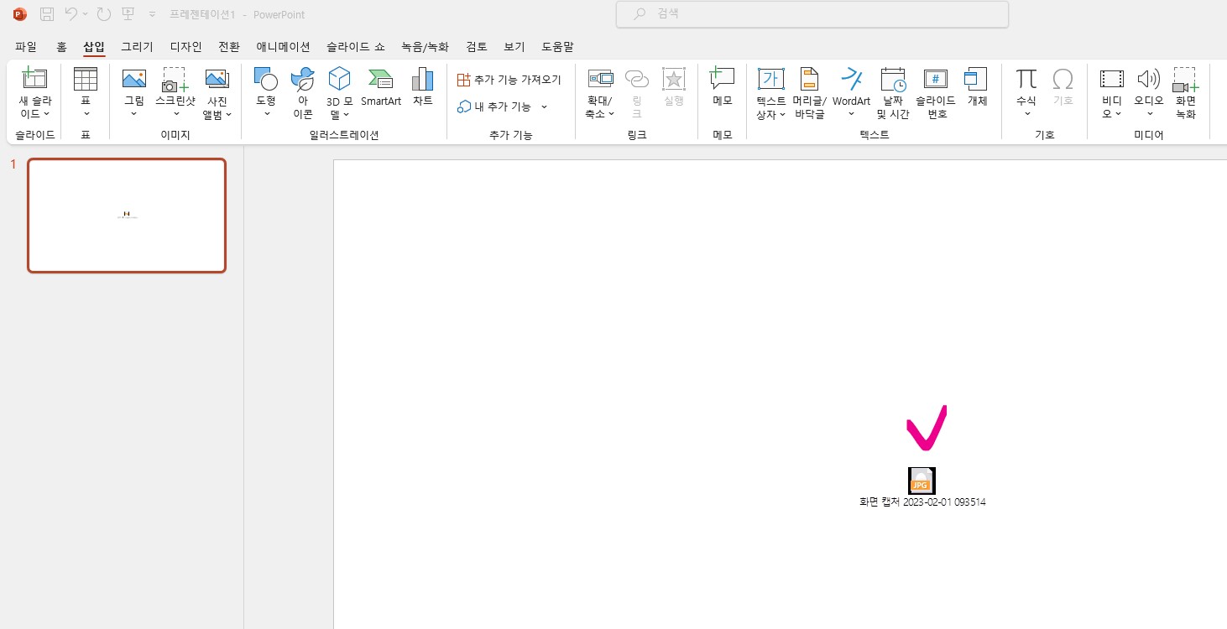1227x629 pixels.
Task: Insert a text box
Action: point(770,92)
